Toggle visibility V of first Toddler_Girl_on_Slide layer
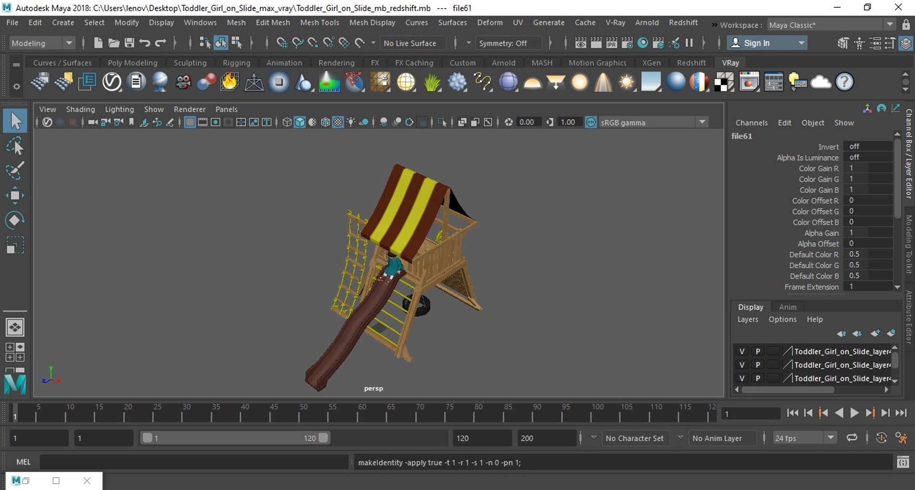Screen dimensions: 915x490 pyautogui.click(x=742, y=351)
